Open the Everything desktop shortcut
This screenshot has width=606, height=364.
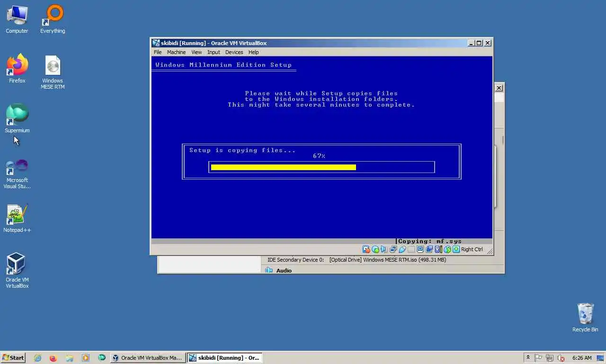click(x=53, y=20)
